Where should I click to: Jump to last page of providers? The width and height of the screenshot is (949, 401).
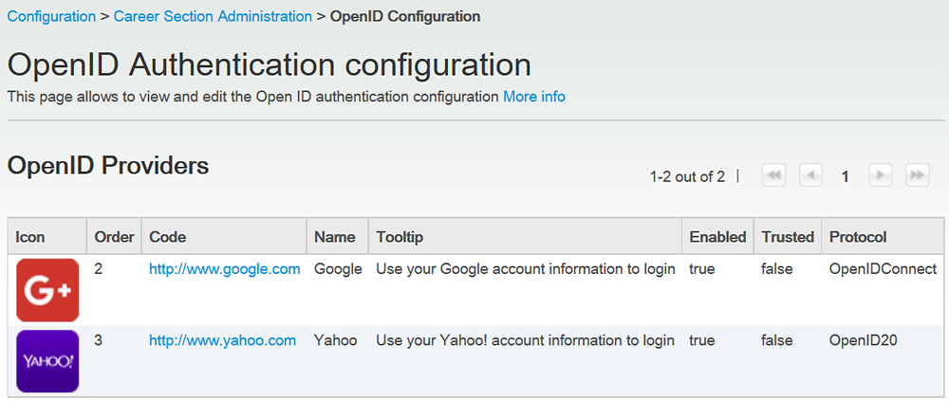(917, 175)
